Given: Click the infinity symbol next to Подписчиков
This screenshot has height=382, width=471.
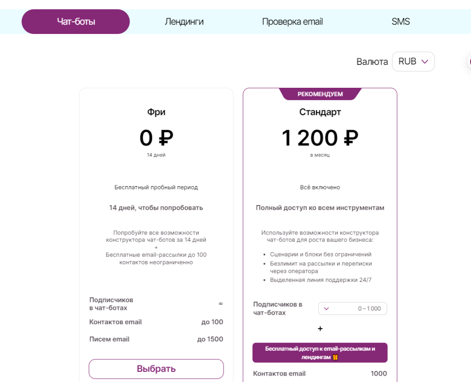Looking at the screenshot, I should tap(221, 303).
